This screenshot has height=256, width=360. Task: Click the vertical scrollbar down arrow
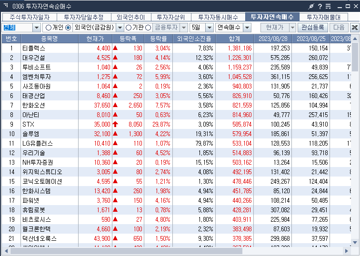[355, 242]
